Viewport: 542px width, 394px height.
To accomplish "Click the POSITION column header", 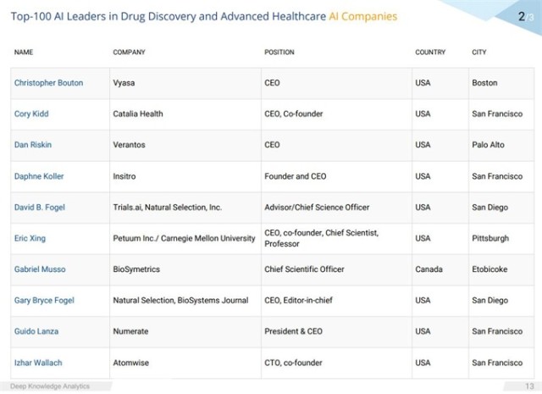I will pos(279,53).
